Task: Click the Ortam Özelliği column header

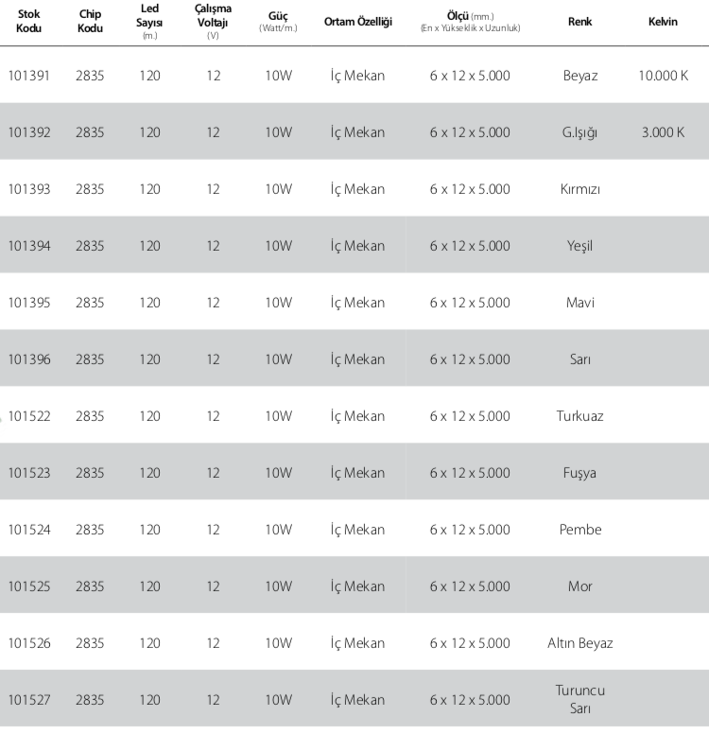Action: pos(357,22)
